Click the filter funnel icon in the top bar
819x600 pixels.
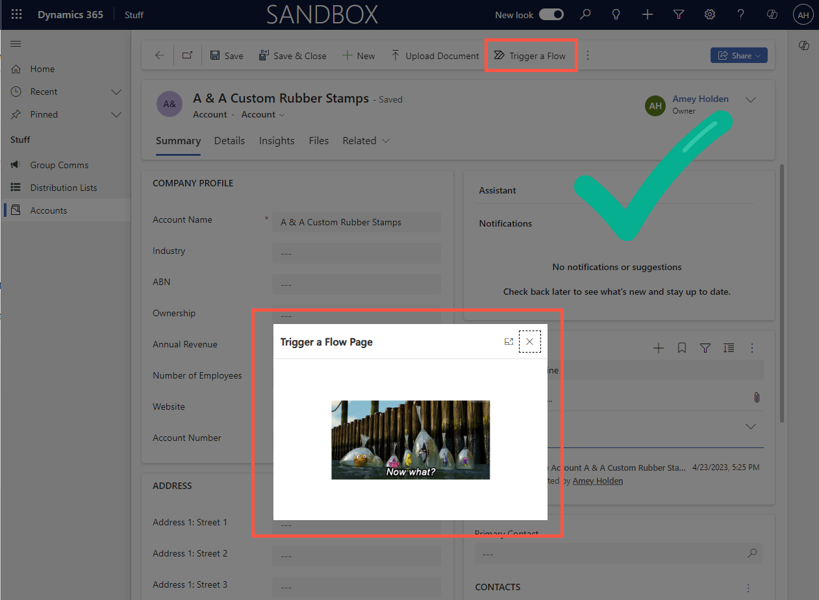(678, 14)
